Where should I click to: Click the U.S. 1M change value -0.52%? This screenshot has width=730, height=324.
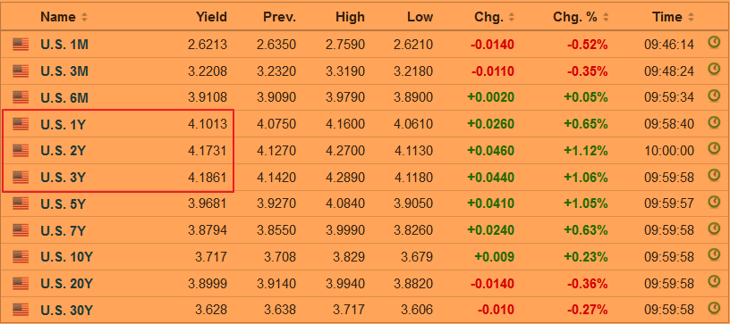pyautogui.click(x=587, y=45)
